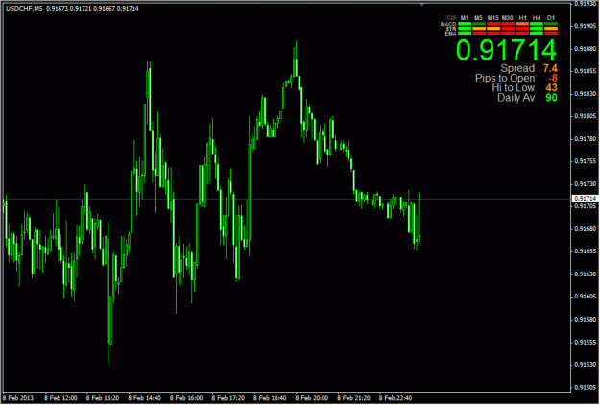Screen dimensions: 600x405
Task: Click the 8 Feb 12:00 time axis label
Action: point(60,398)
